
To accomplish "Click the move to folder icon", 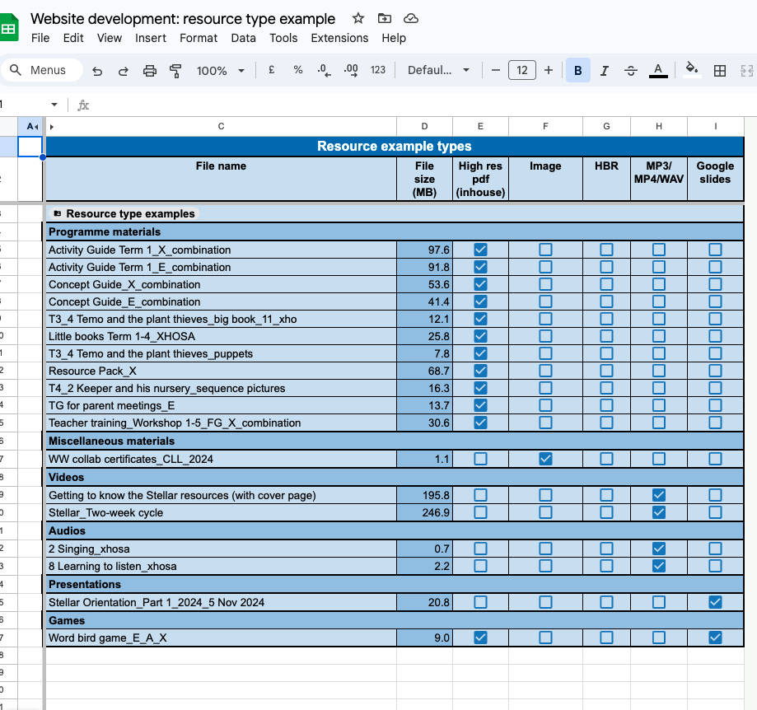I will point(385,18).
